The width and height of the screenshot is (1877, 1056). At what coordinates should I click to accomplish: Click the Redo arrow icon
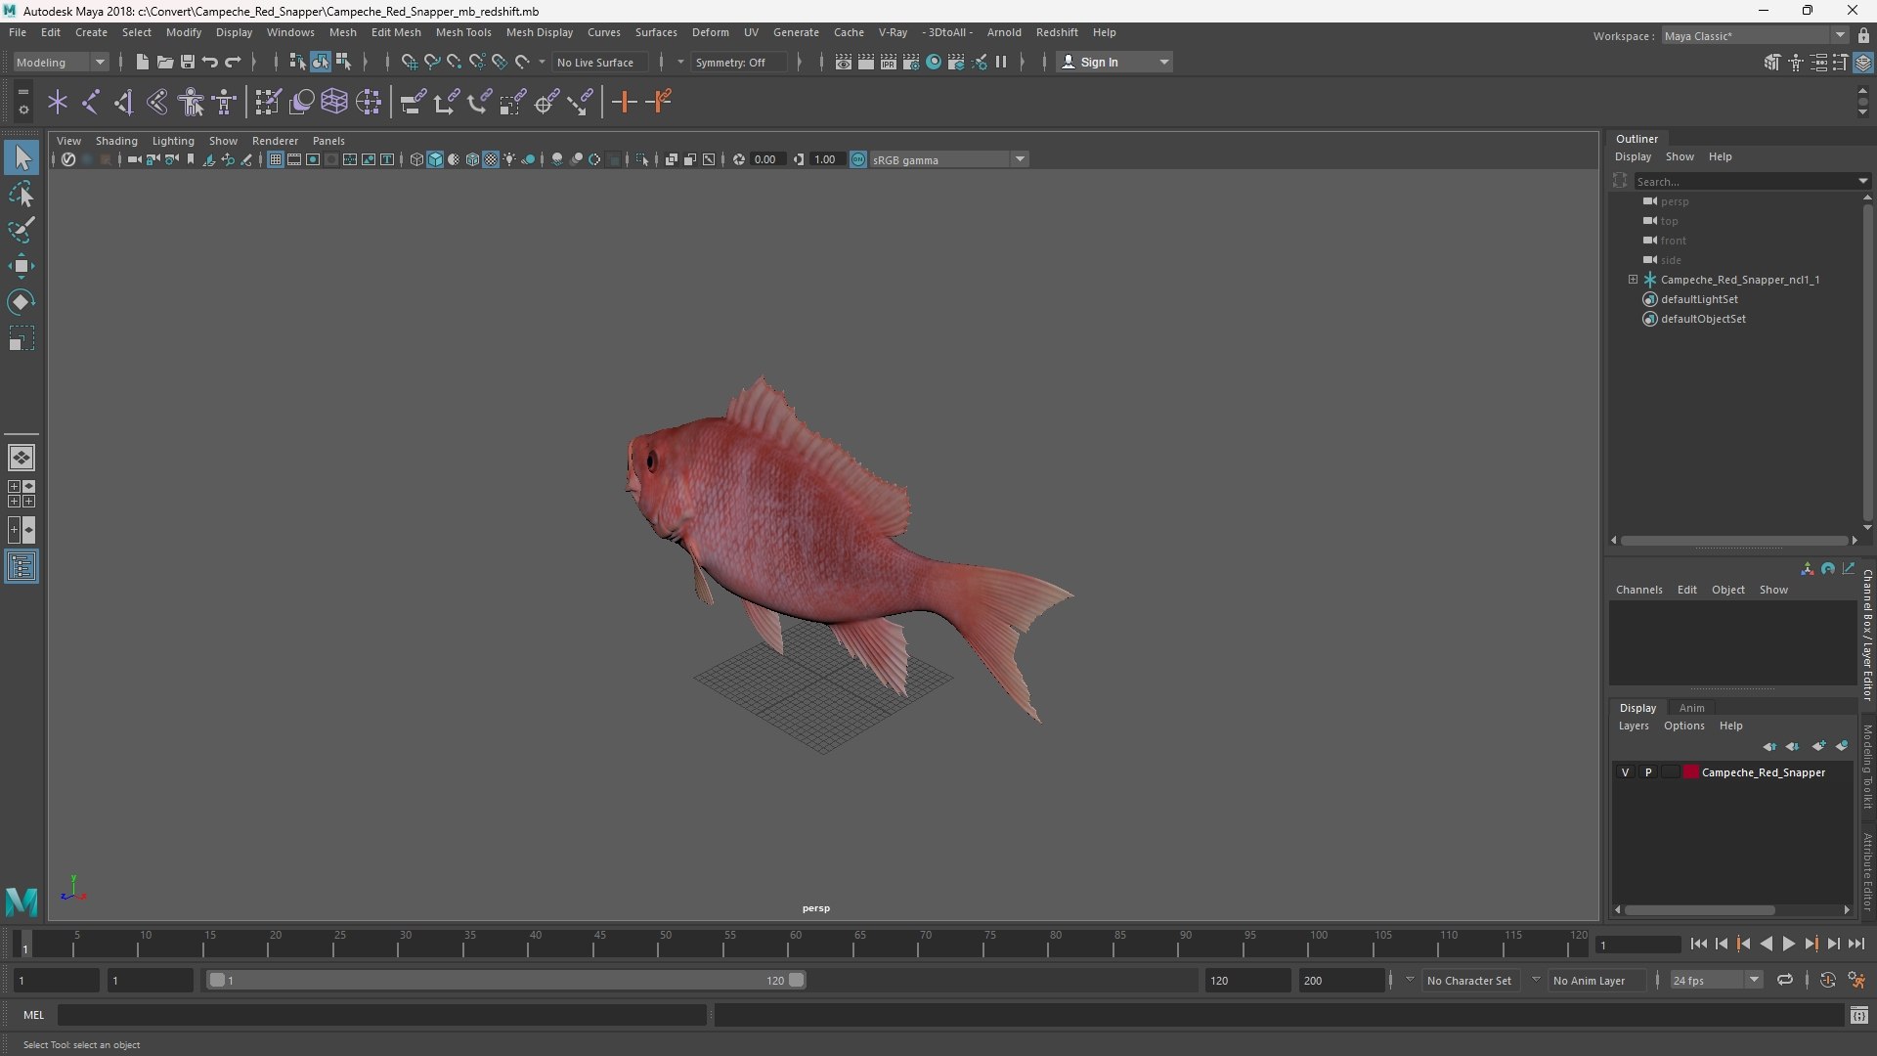pyautogui.click(x=233, y=62)
